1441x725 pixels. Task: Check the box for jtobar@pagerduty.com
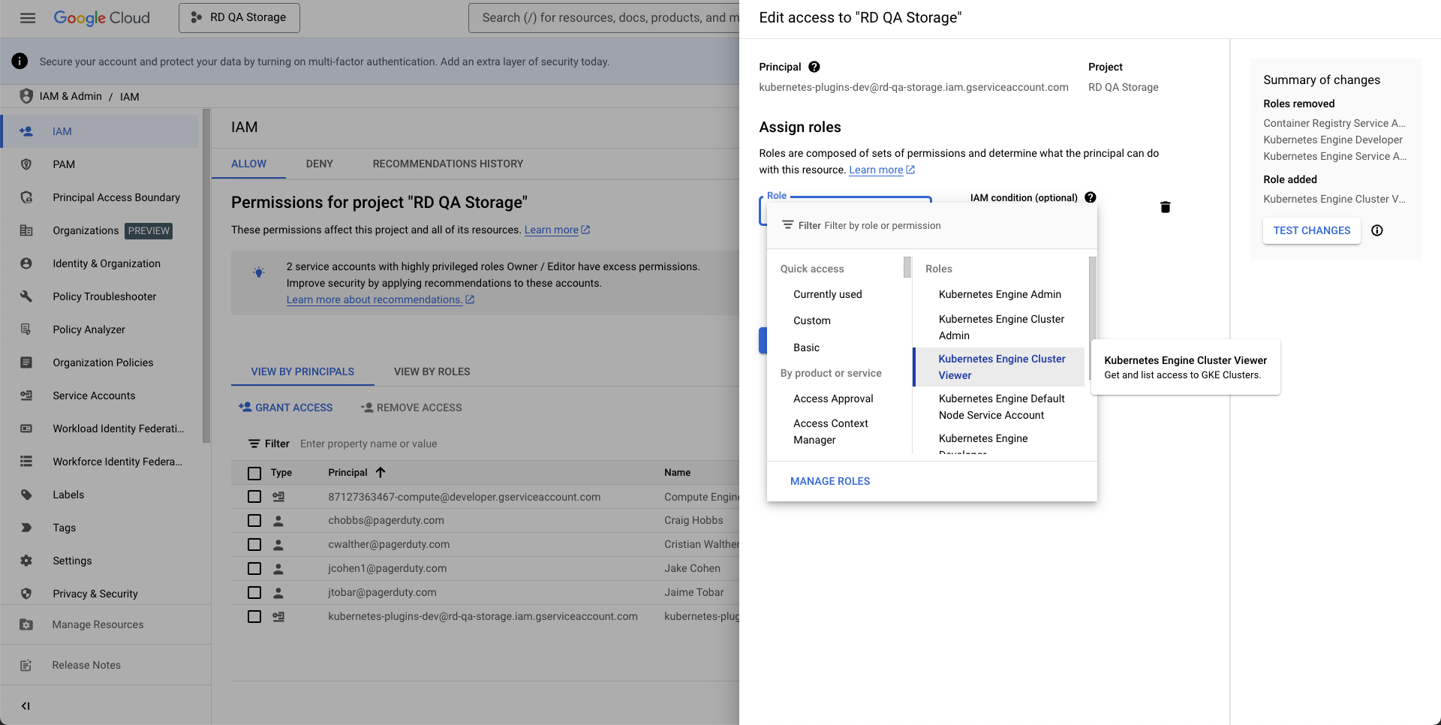point(254,593)
